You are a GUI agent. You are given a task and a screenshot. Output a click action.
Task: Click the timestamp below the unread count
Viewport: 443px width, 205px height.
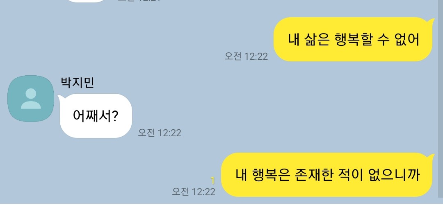click(194, 192)
